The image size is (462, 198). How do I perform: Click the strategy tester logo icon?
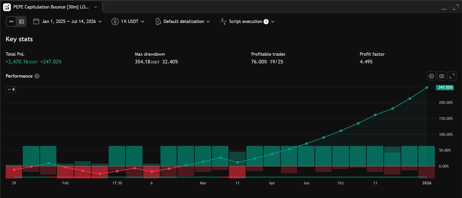(x=7, y=7)
